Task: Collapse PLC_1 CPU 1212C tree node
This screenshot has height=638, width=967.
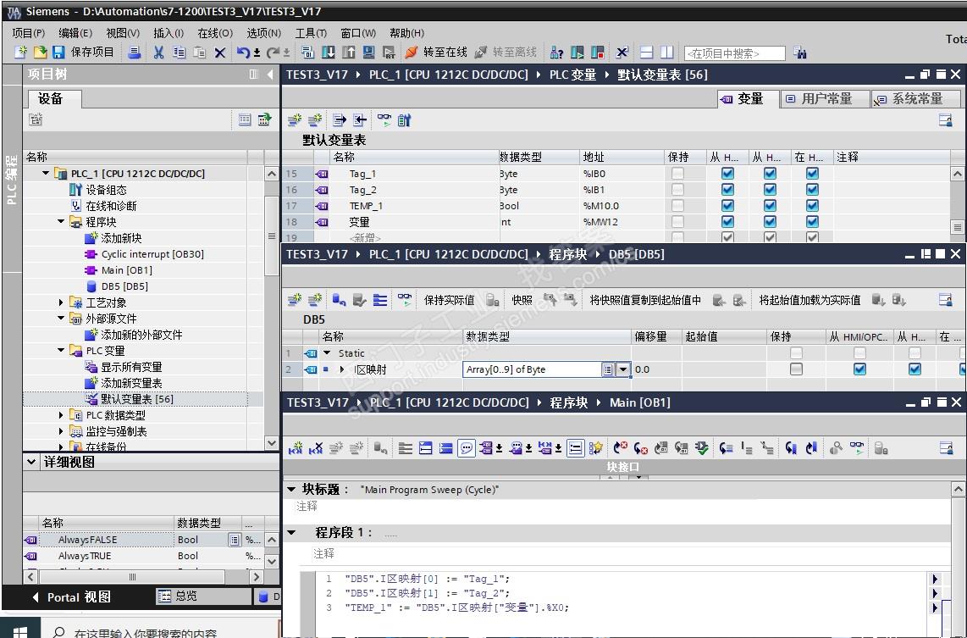Action: pyautogui.click(x=46, y=174)
